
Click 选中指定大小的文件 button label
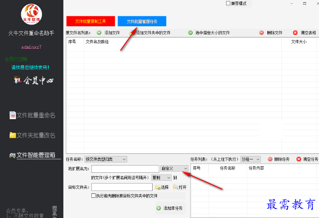213,33
